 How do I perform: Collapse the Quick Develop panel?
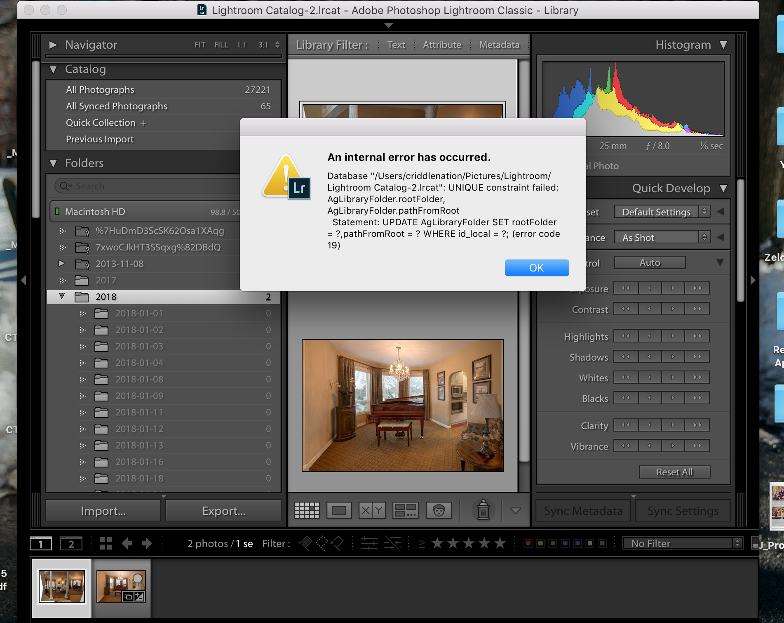point(723,188)
